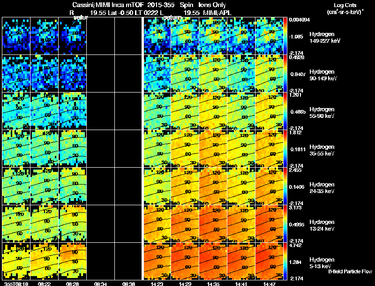Open the 14:23 panel in 5-13 keV row

pos(157,262)
